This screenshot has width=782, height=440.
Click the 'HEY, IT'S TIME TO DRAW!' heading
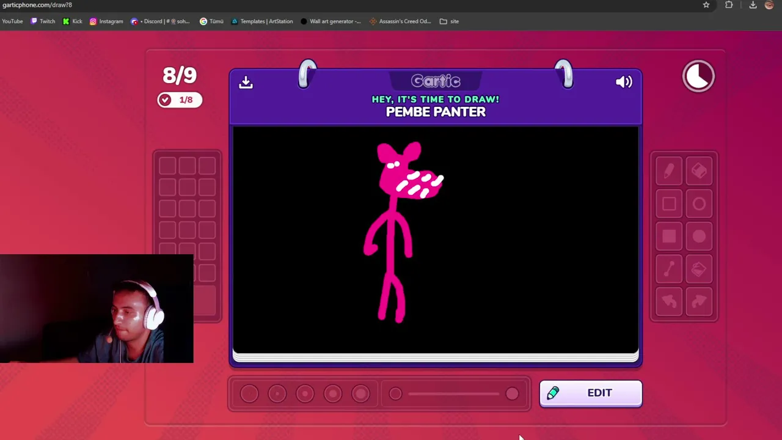tap(436, 99)
